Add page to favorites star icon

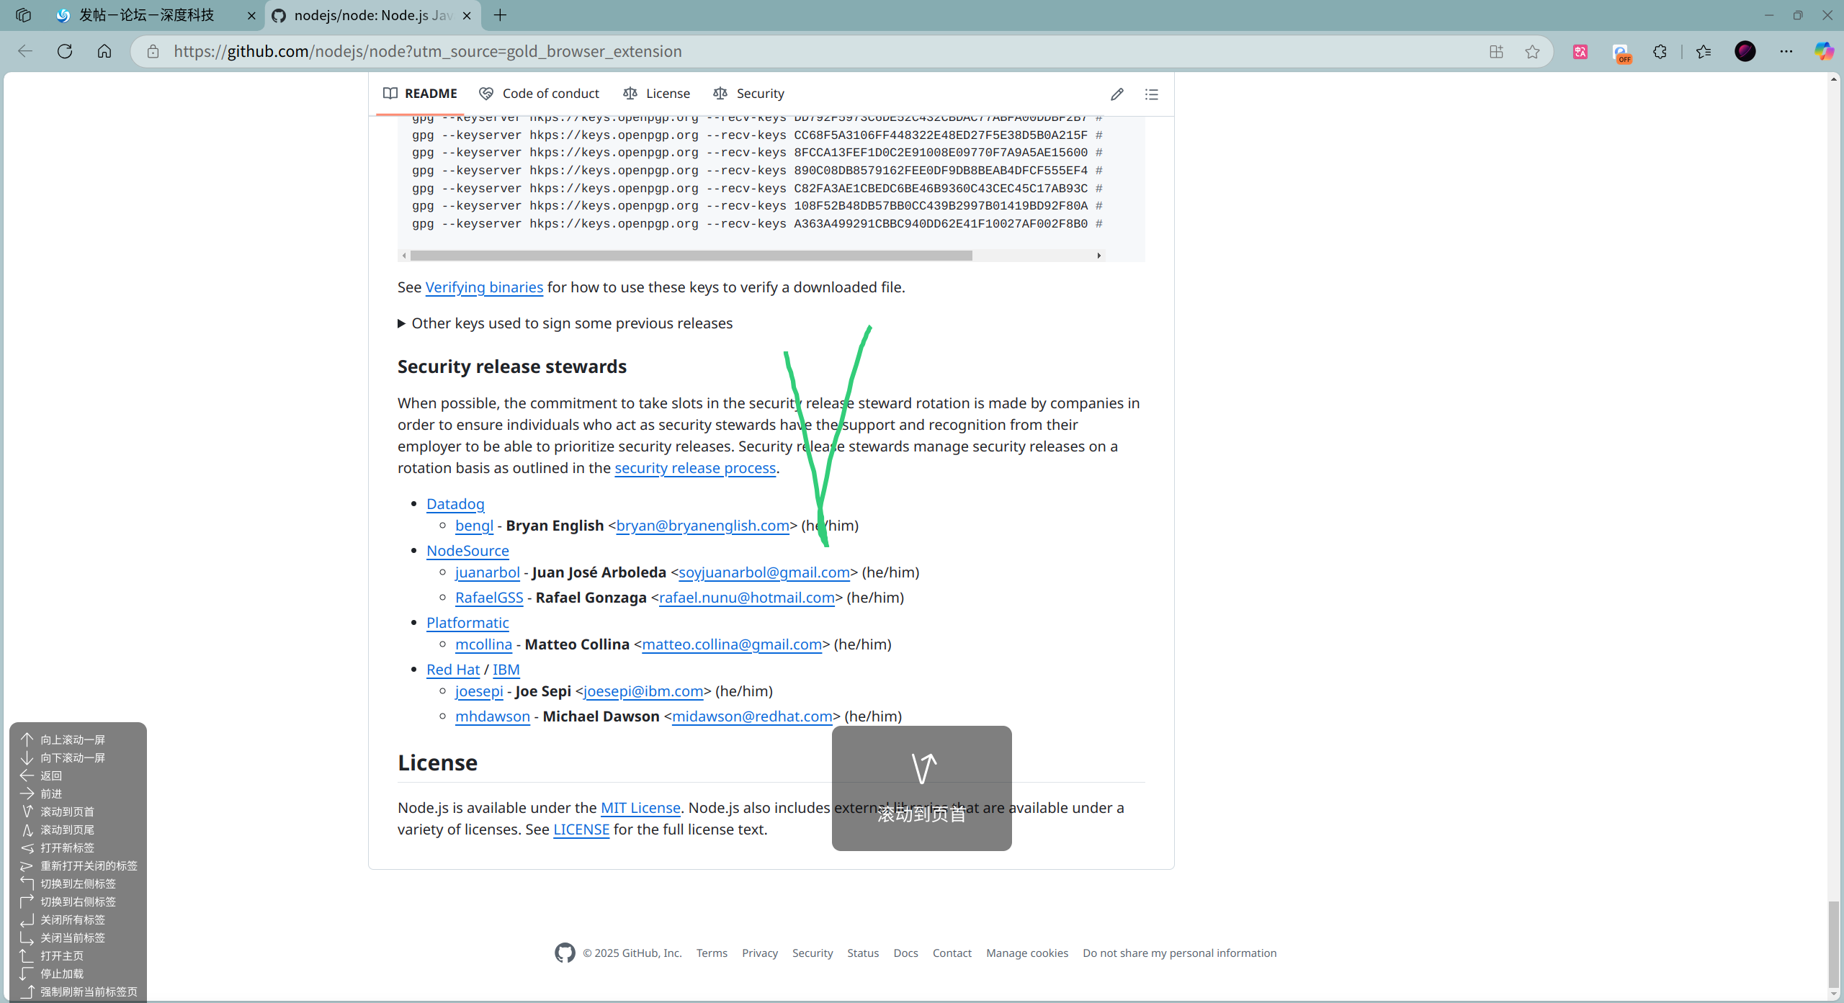click(x=1532, y=51)
